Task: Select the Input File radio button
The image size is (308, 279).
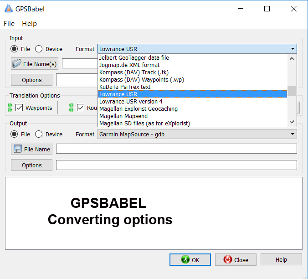Action: [15, 49]
